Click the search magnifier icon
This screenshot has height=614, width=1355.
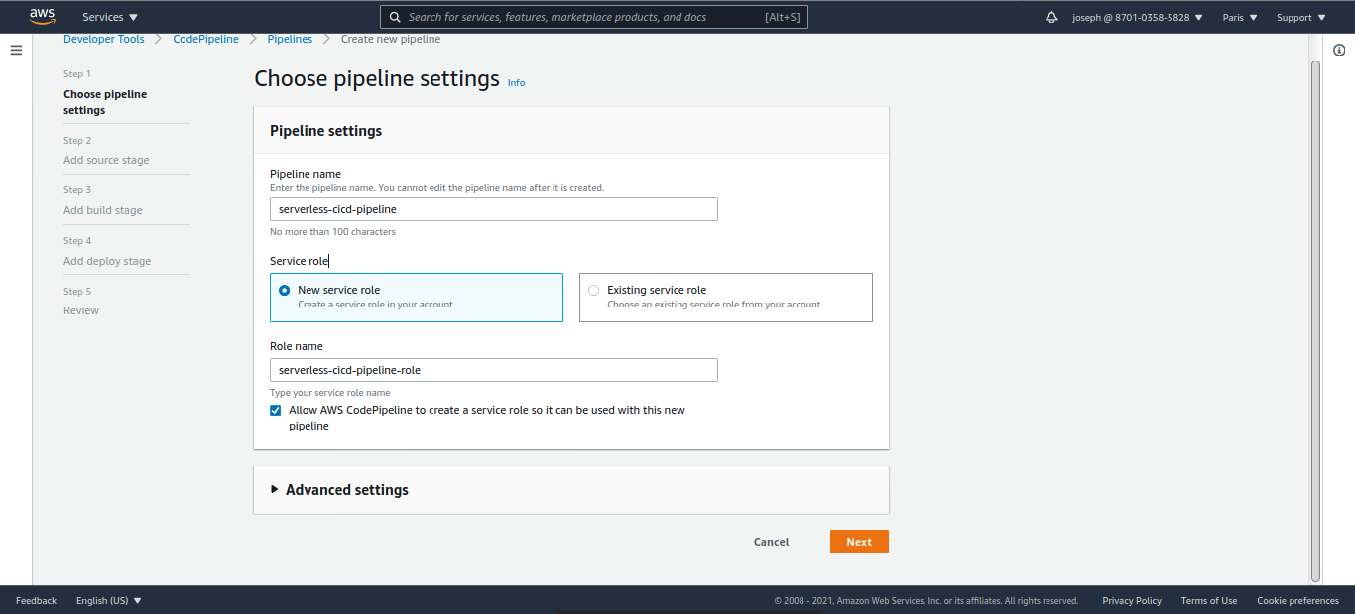(395, 18)
